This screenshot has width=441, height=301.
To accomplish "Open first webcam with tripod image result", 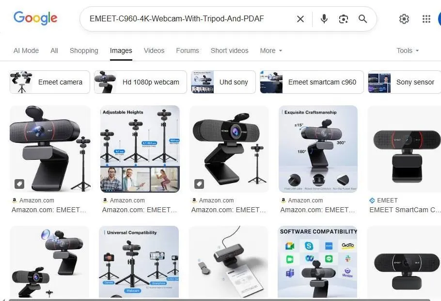I will coord(50,149).
